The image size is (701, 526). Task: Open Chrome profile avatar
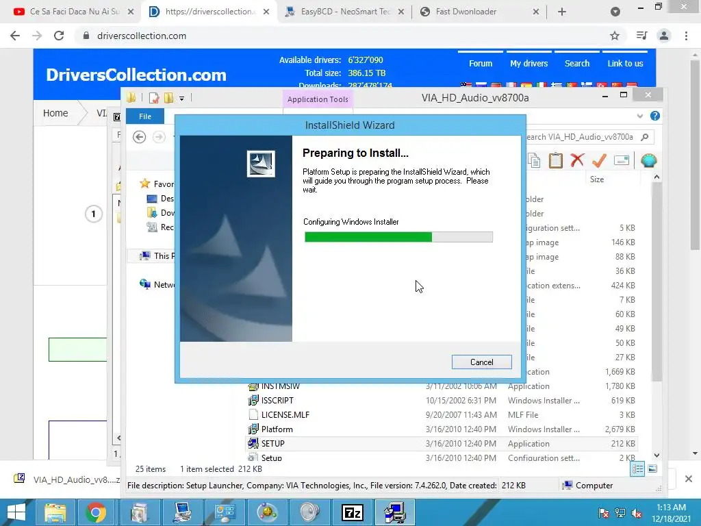pos(664,36)
